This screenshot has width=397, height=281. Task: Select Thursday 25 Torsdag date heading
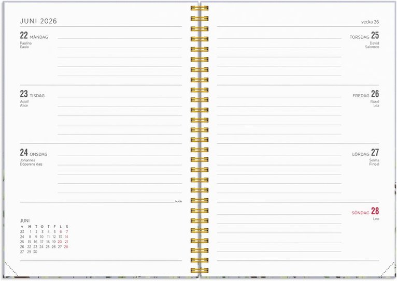364,36
